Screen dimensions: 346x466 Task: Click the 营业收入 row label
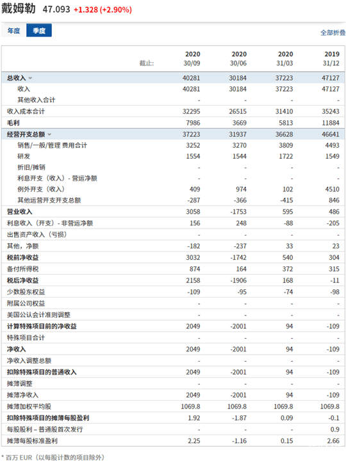pos(20,212)
